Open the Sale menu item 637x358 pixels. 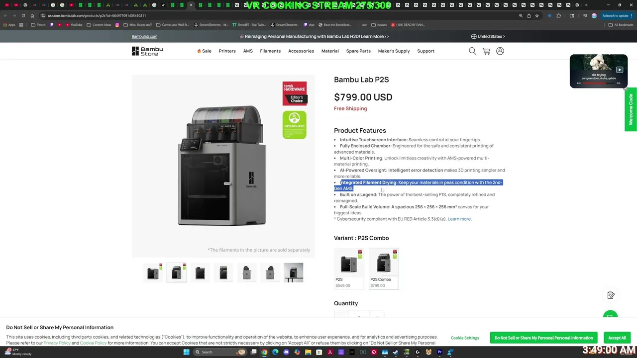pyautogui.click(x=204, y=51)
